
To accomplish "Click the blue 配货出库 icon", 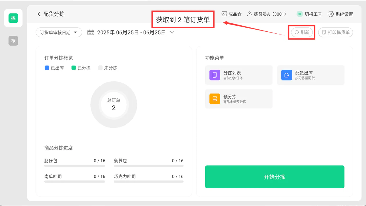I will [x=287, y=75].
